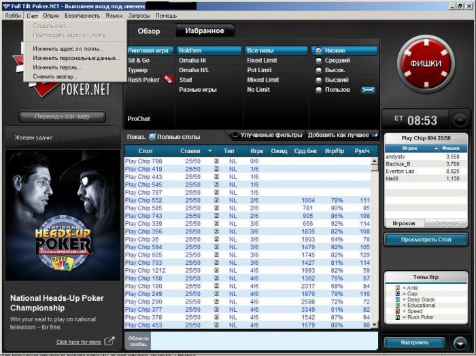Choose Изменить пароль menu entry

75,67
